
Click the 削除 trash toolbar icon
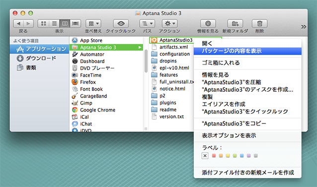pyautogui.click(x=259, y=24)
